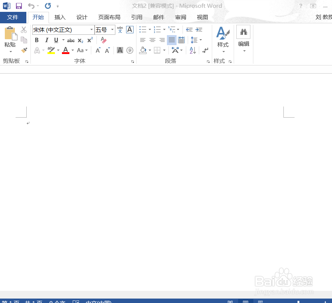Image resolution: width=332 pixels, height=303 pixels.
Task: Switch to the 审阅 tab
Action: [181, 17]
